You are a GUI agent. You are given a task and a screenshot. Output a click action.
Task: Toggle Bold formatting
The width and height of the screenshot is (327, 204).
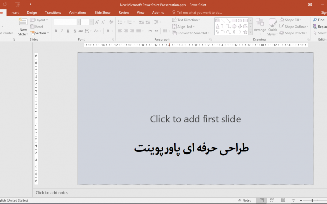(x=56, y=31)
